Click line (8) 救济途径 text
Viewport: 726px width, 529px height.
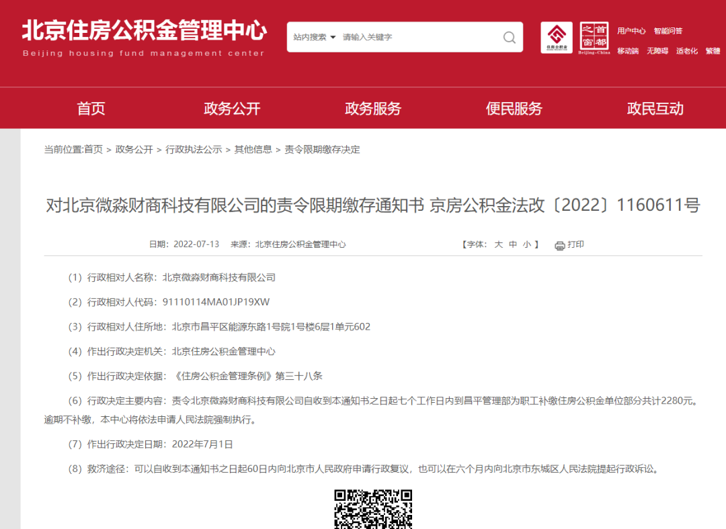point(364,469)
